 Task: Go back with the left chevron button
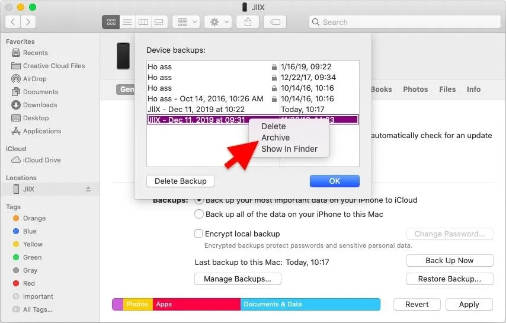[x=13, y=22]
